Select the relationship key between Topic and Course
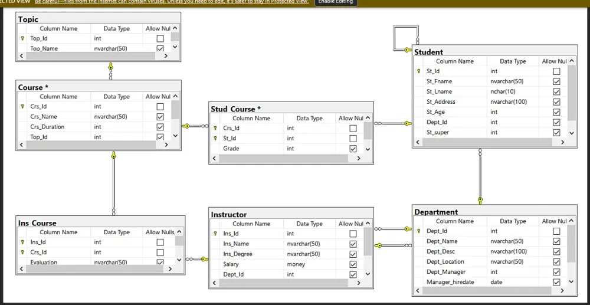Screen dimensions: 590x305 (x=111, y=67)
